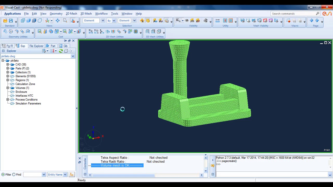Click the Open file icon in Standard toolbar

coord(5,21)
